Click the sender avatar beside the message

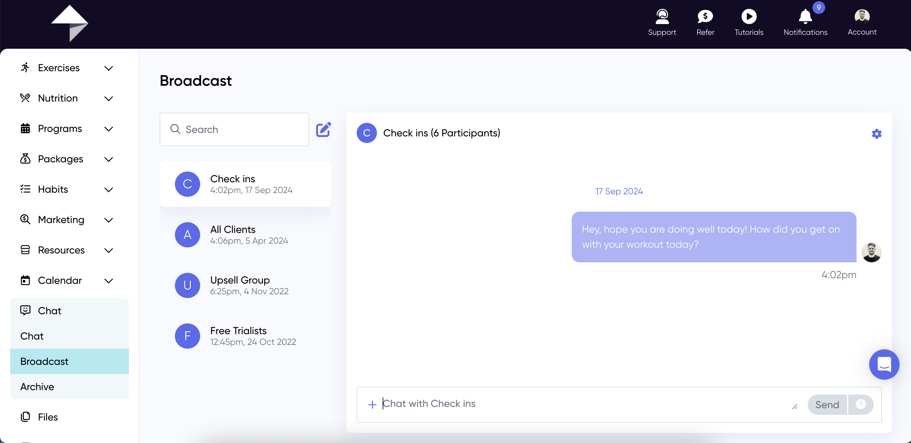pos(871,252)
